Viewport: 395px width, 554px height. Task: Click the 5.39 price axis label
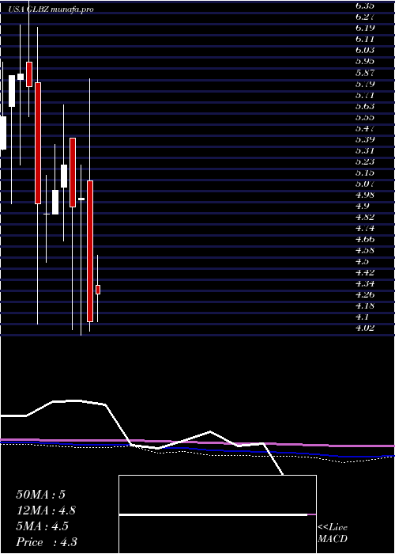click(365, 139)
